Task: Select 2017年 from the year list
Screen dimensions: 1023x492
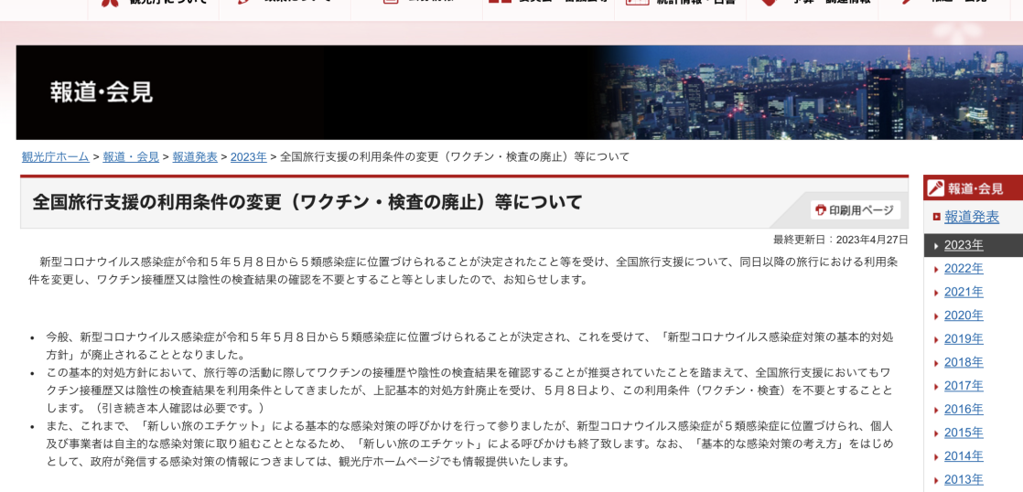Action: click(x=964, y=386)
